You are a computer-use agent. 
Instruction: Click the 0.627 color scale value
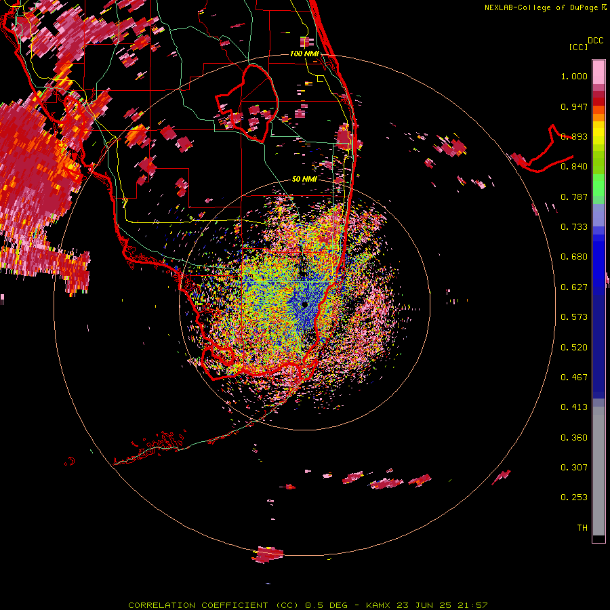tap(574, 287)
